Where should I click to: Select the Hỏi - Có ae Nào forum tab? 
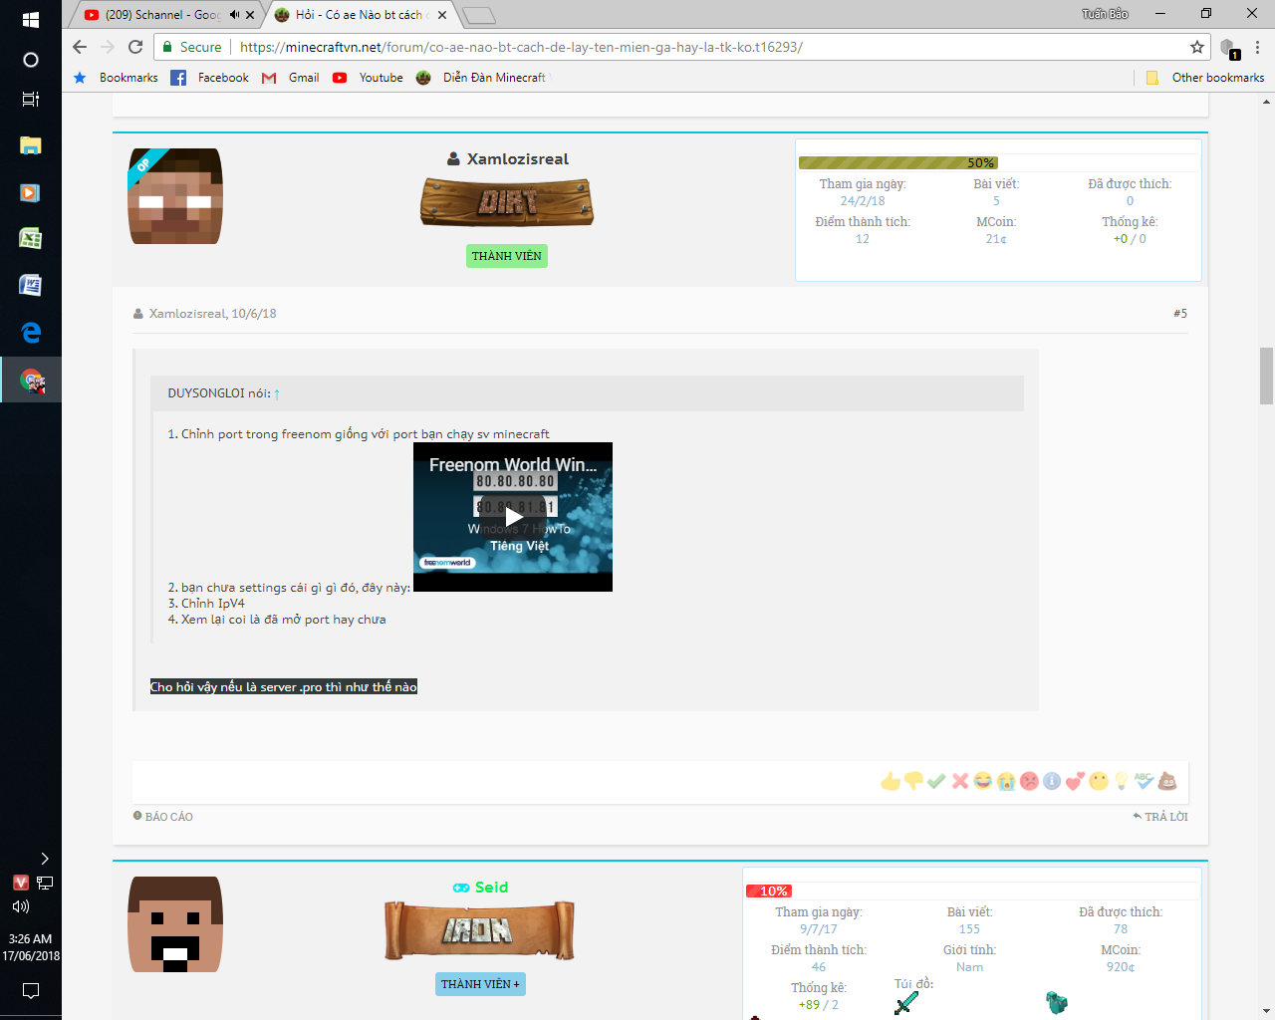[x=361, y=15]
